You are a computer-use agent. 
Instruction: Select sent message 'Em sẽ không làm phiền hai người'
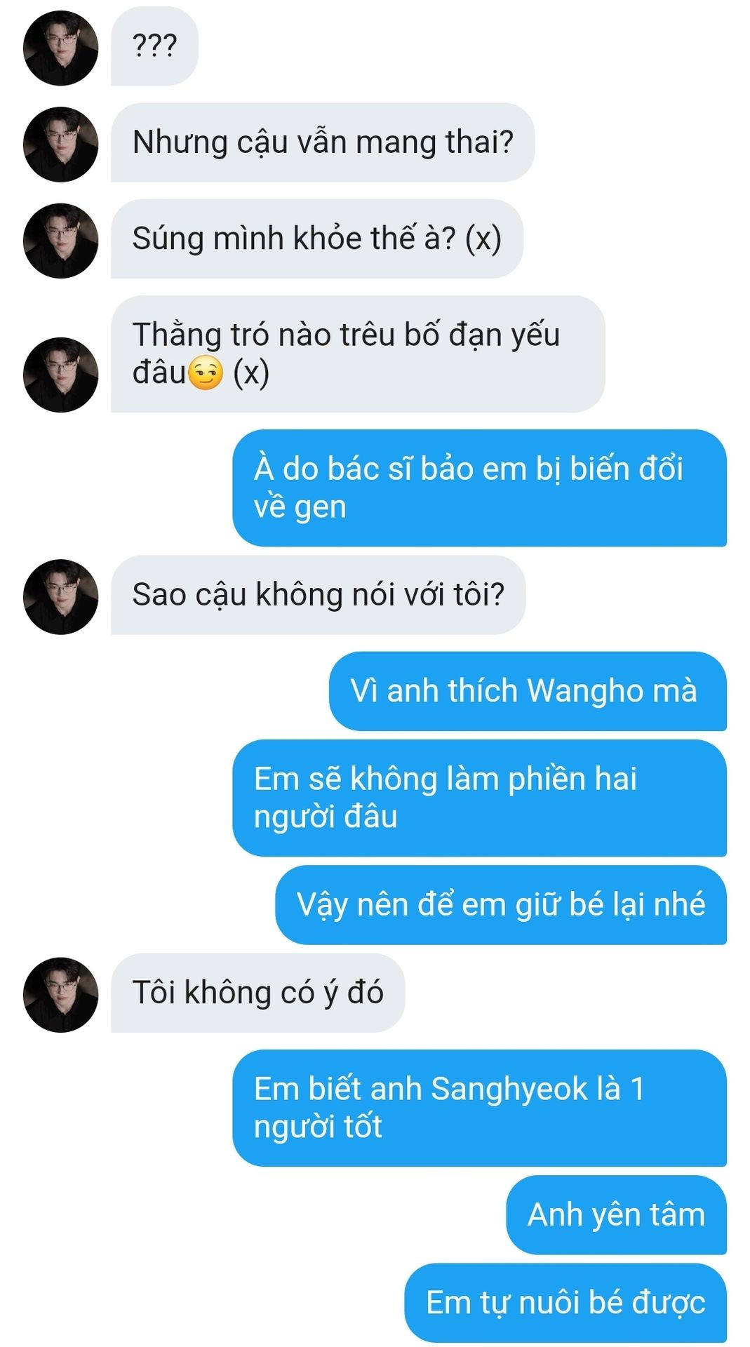pyautogui.click(x=480, y=798)
